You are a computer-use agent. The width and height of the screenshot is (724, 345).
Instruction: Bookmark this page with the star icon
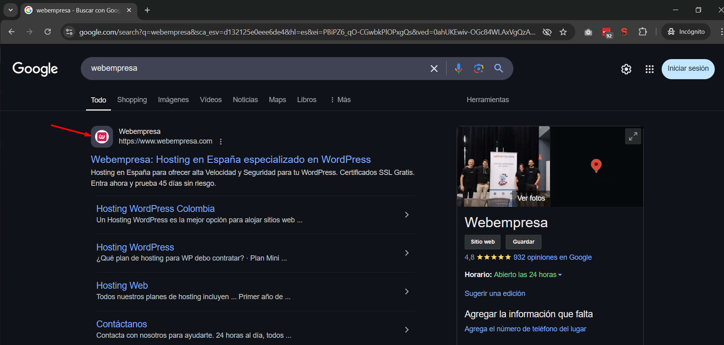click(563, 32)
